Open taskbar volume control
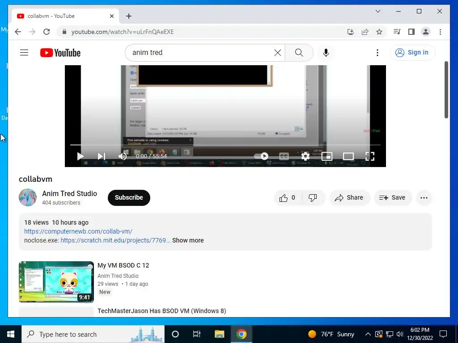Viewport: 458px width, 343px height. tap(400, 334)
